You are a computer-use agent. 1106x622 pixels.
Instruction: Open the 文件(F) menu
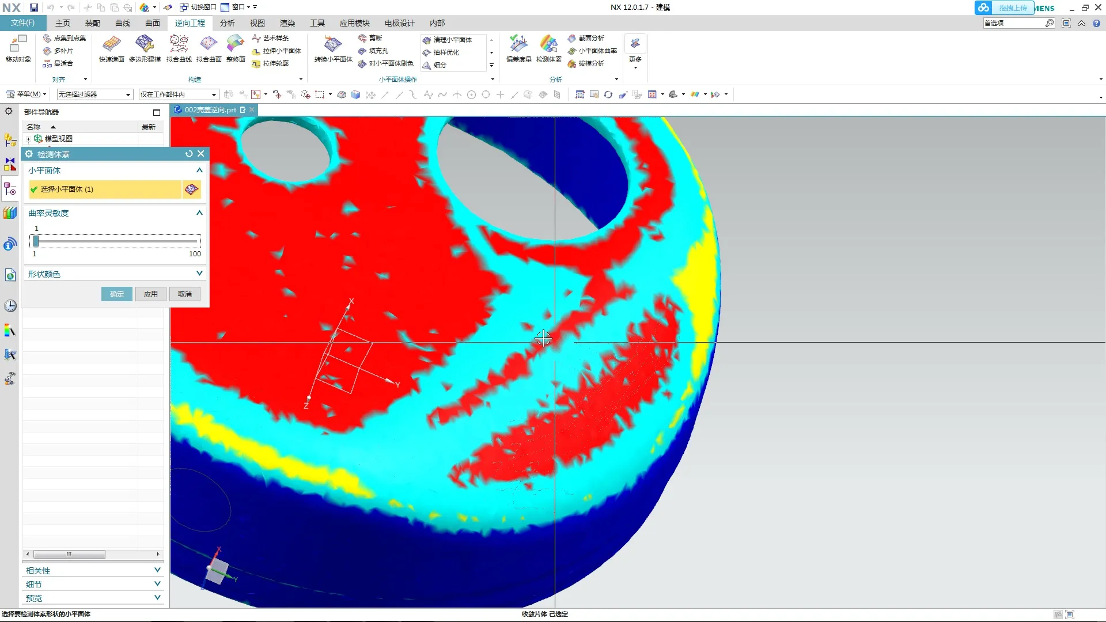(x=22, y=23)
